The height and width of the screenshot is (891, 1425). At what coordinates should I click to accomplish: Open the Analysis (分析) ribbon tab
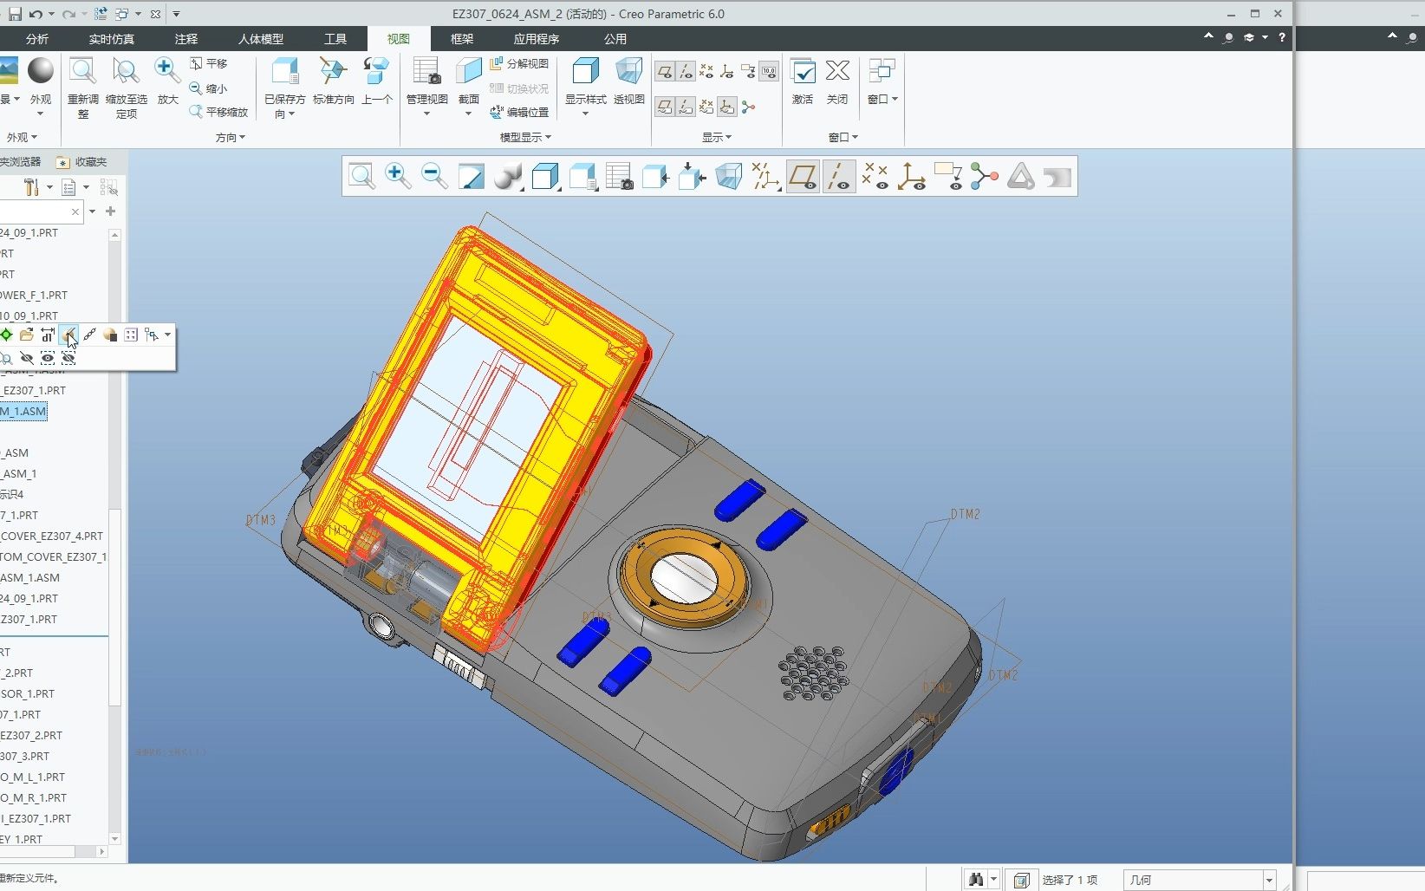tap(37, 39)
